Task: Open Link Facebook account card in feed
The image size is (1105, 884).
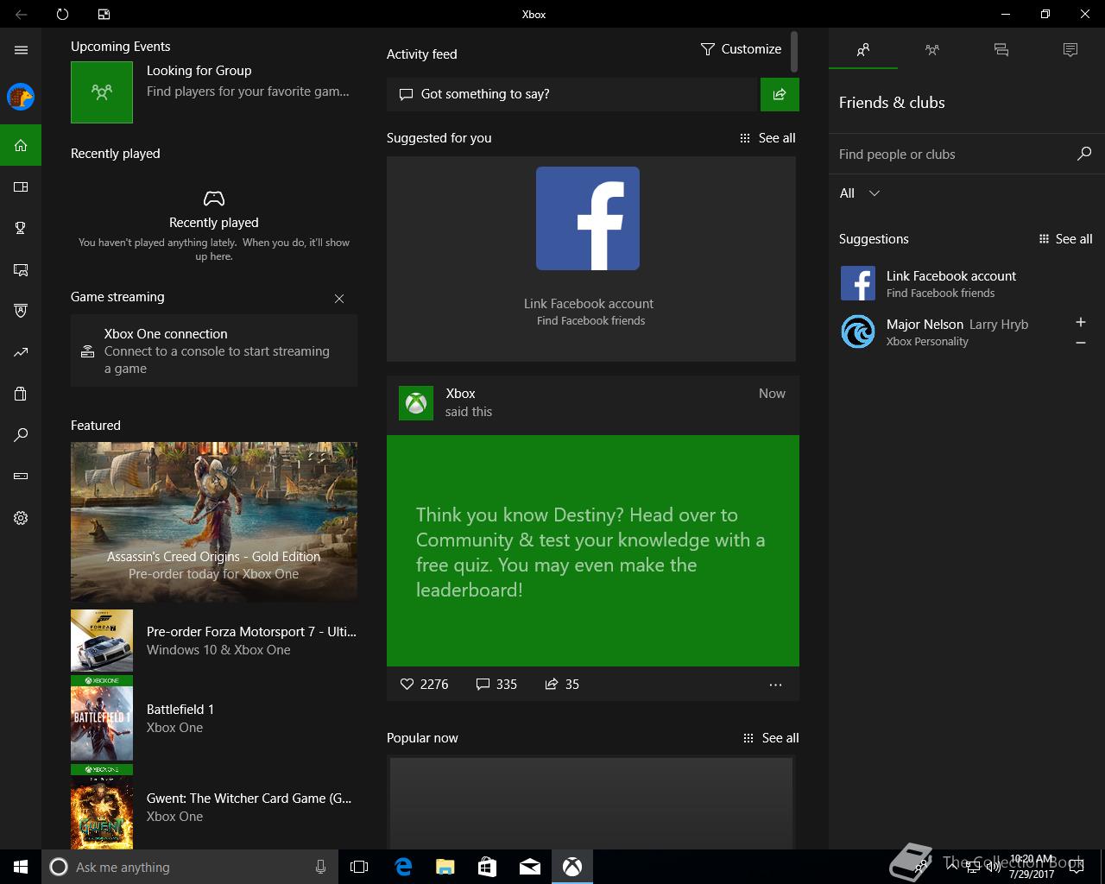Action: (x=590, y=259)
